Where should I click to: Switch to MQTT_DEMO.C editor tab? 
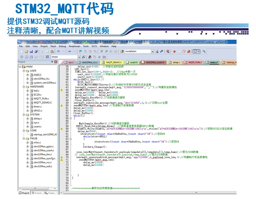pos(112,62)
